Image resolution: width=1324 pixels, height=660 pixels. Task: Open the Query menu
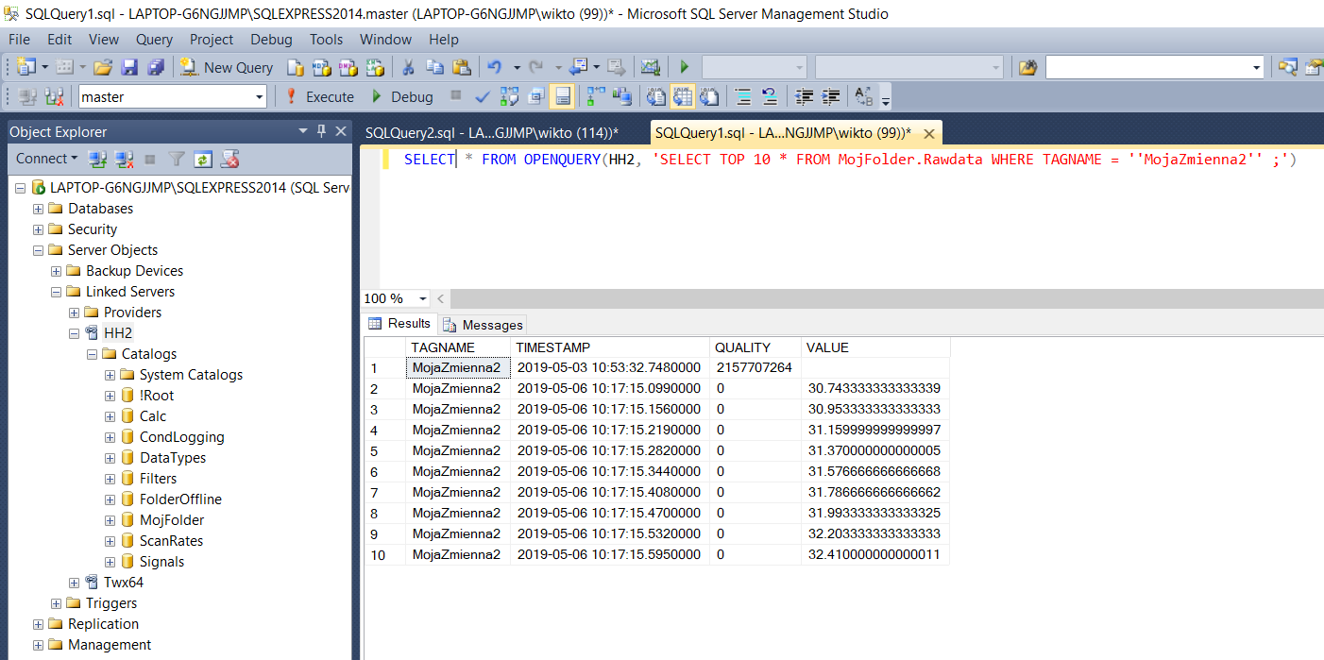(x=154, y=40)
